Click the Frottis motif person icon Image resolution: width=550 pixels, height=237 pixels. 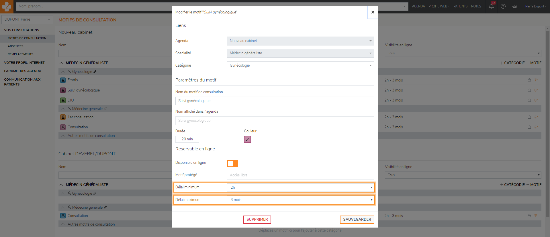[x=63, y=80]
